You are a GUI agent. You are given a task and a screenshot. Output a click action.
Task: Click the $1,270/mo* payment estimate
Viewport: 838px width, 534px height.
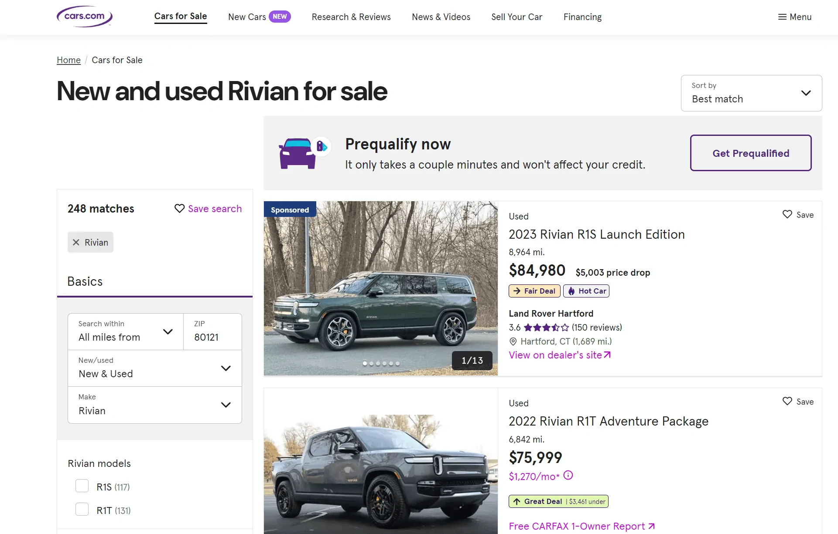pyautogui.click(x=534, y=477)
